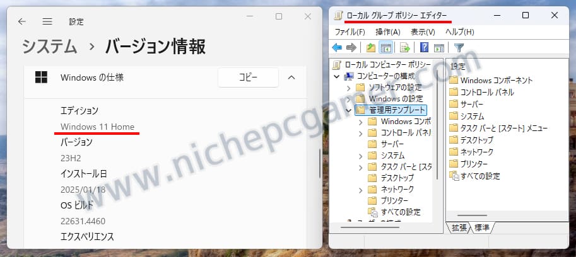This screenshot has width=576, height=257.
Task: Click the Filter funnel toolbar icon
Action: coord(459,47)
